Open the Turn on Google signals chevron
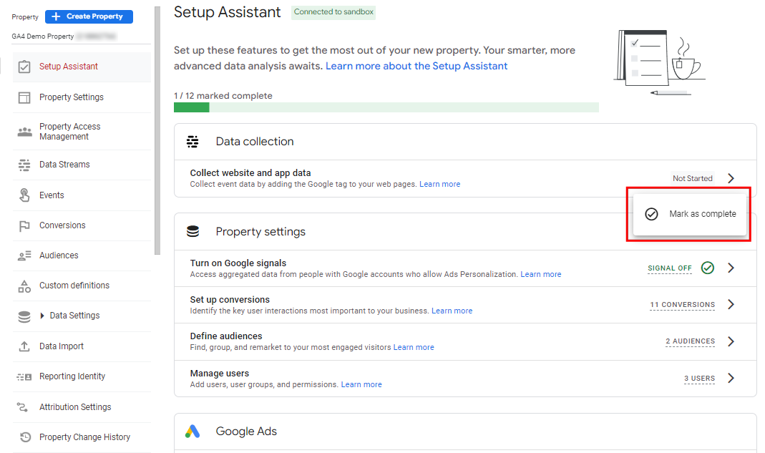This screenshot has height=453, width=765. point(731,268)
